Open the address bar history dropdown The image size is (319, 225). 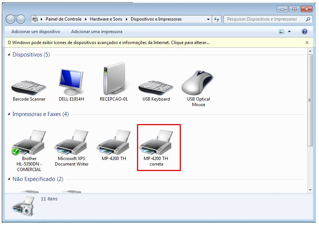[208, 19]
